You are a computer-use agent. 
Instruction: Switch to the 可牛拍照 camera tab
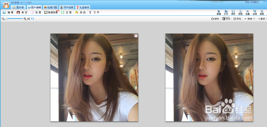pos(66,7)
